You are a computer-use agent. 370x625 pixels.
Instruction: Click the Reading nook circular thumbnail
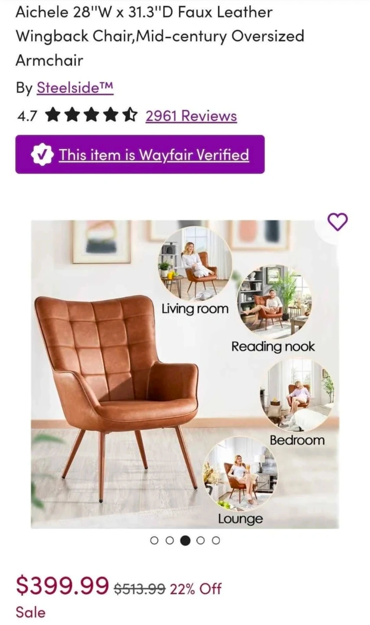click(x=274, y=302)
